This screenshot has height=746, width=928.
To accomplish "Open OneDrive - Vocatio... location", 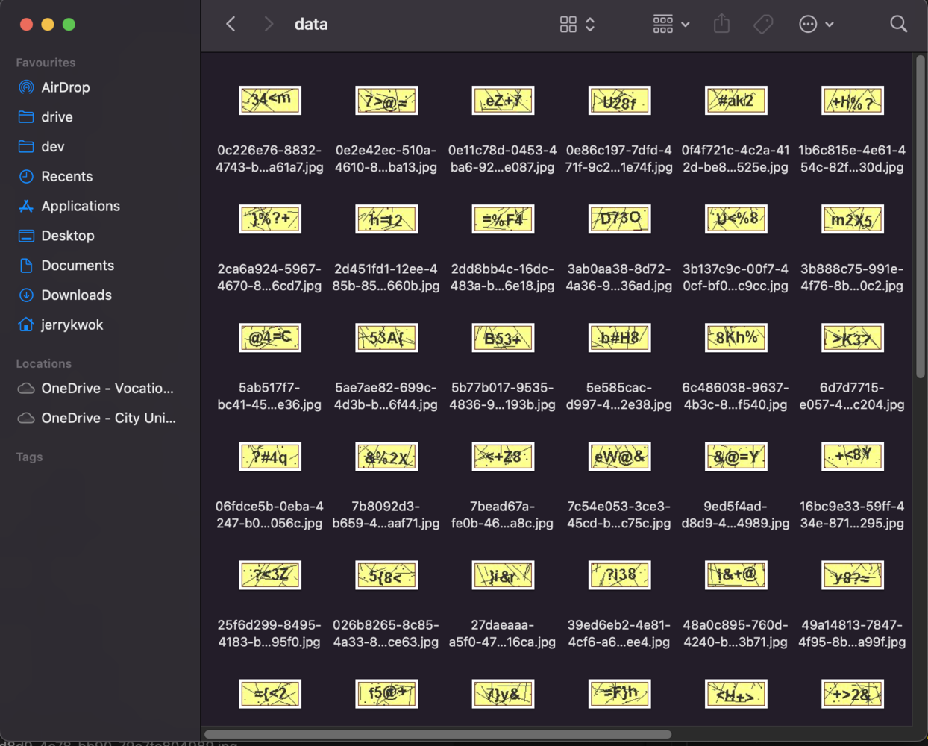I will (x=107, y=388).
